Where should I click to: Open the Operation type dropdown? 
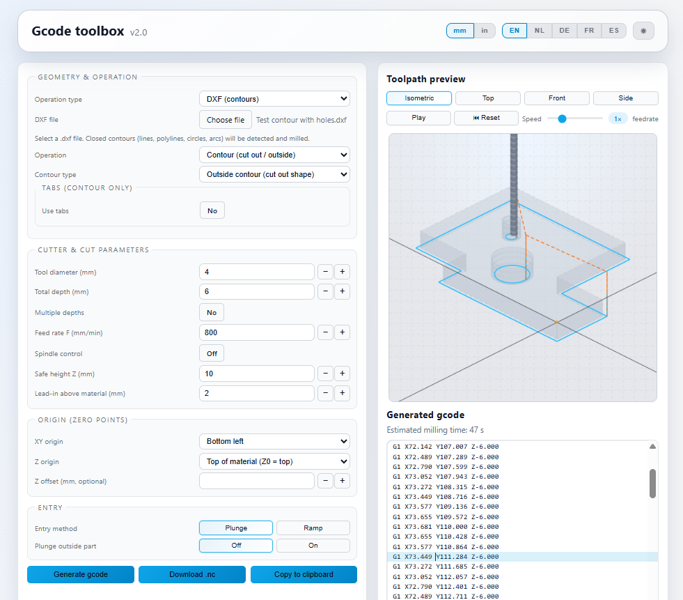[x=274, y=98]
